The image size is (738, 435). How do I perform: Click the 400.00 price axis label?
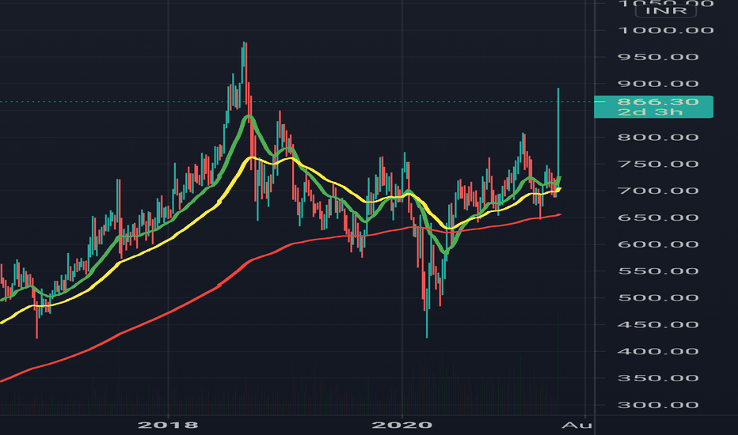coord(658,351)
